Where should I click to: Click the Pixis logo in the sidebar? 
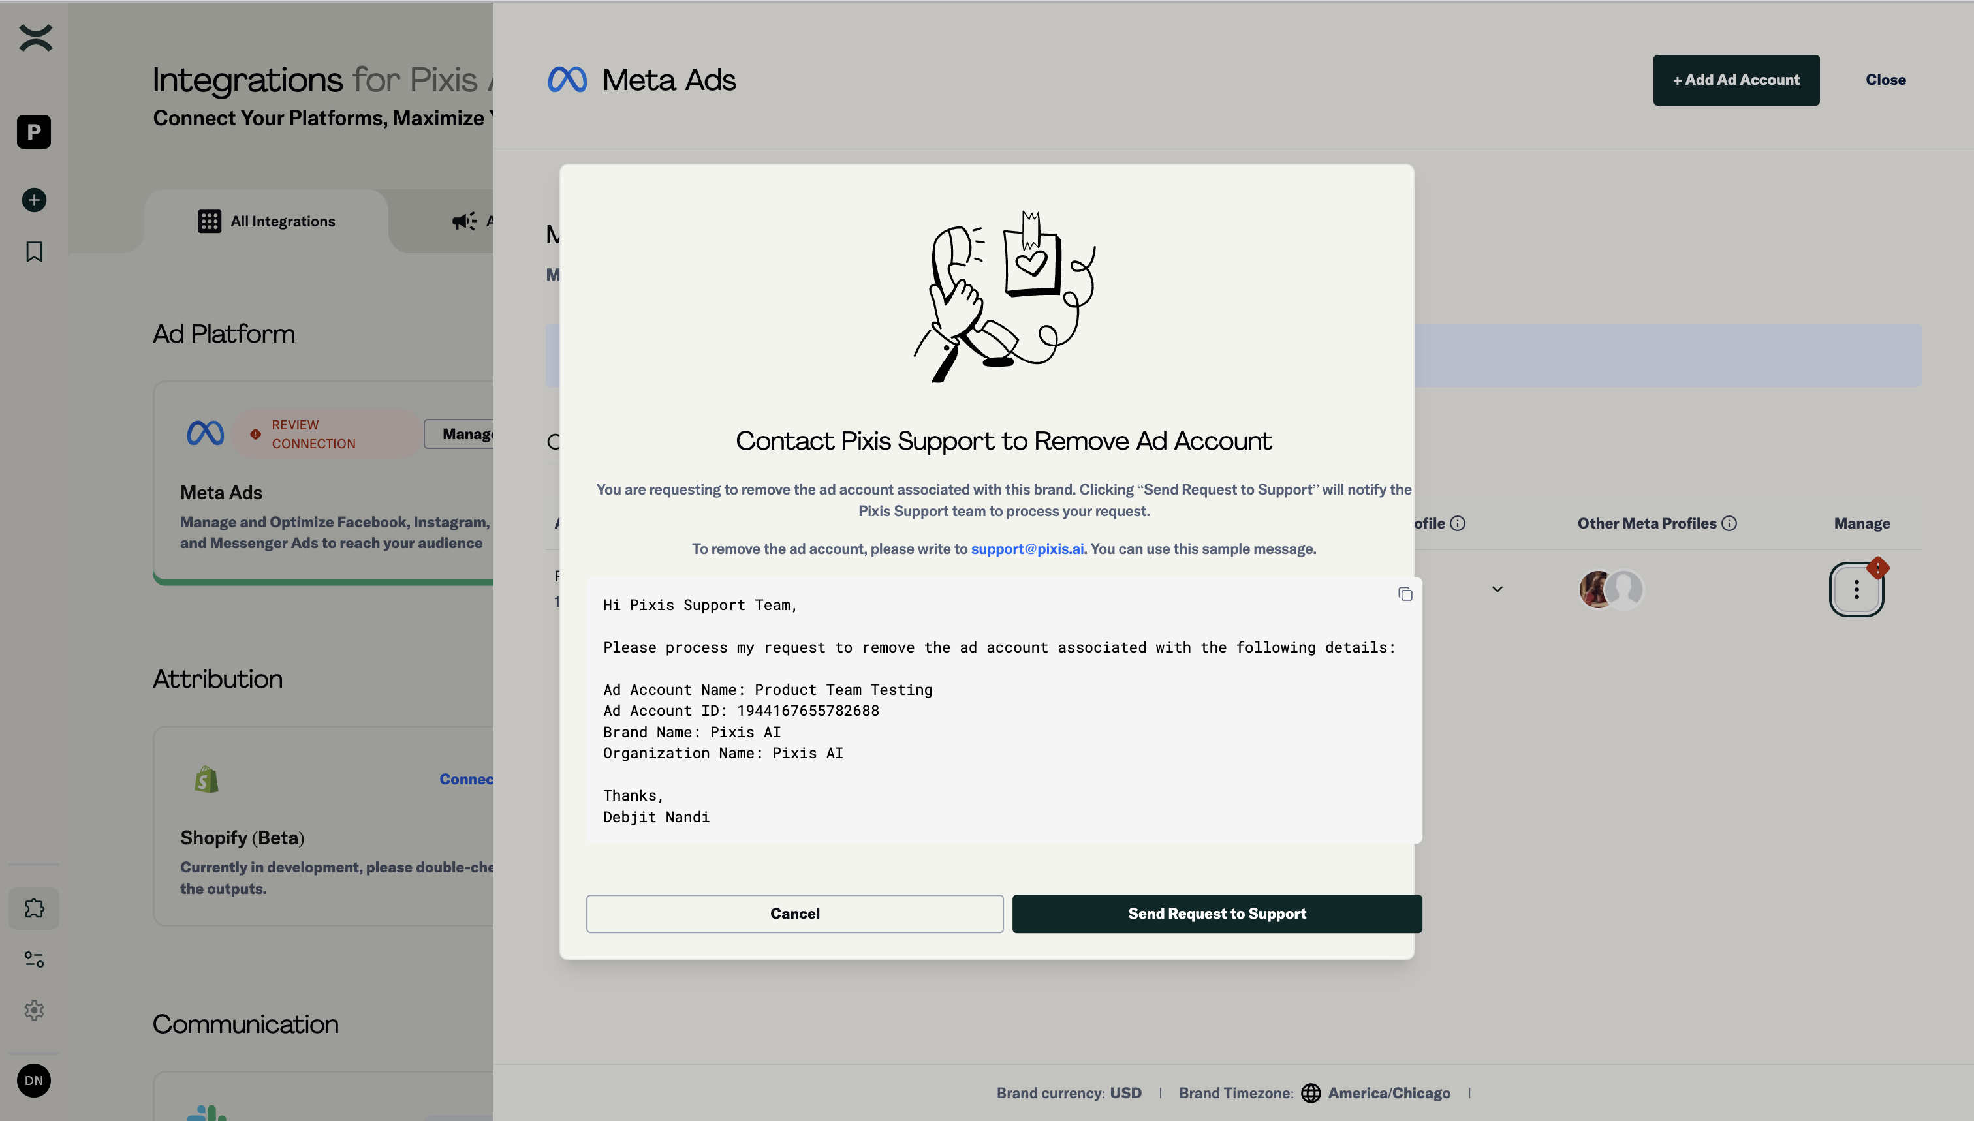(x=33, y=37)
